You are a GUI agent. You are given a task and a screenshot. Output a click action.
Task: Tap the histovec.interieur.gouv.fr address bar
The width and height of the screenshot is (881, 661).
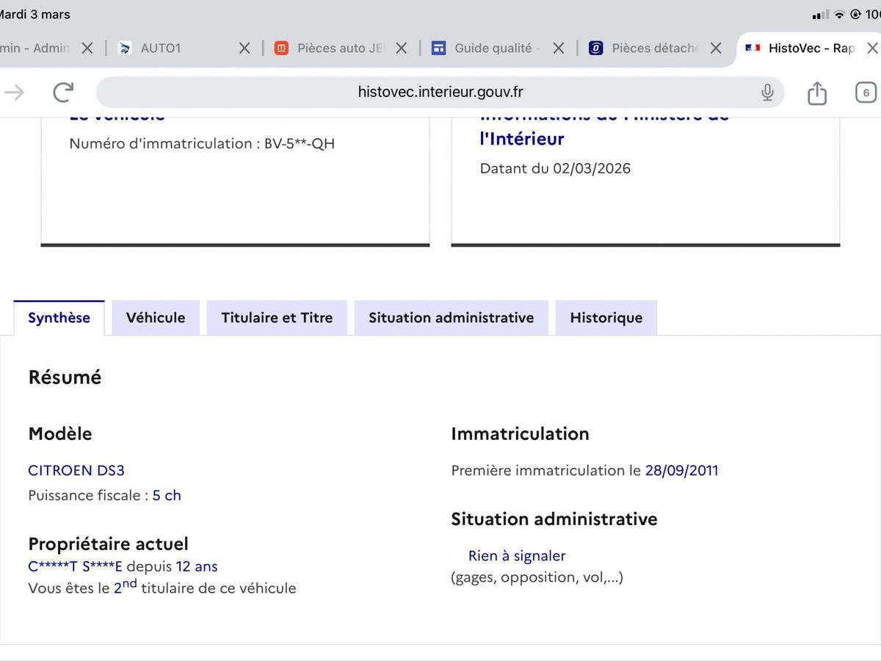[440, 92]
